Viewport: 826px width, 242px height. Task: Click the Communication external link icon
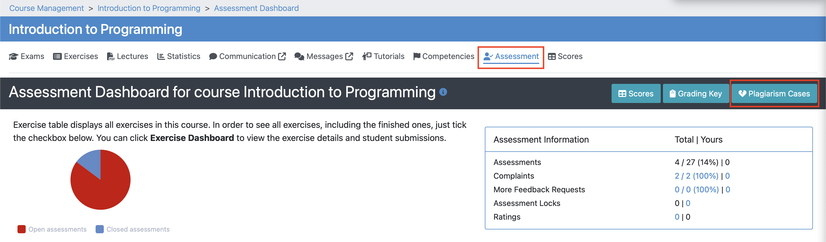click(282, 57)
